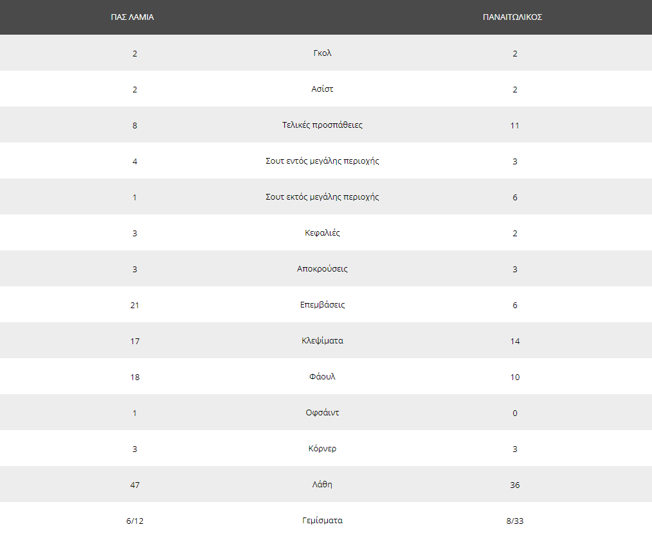Image resolution: width=652 pixels, height=538 pixels.
Task: Click Lamia's Λάθη value 47
Action: (135, 485)
